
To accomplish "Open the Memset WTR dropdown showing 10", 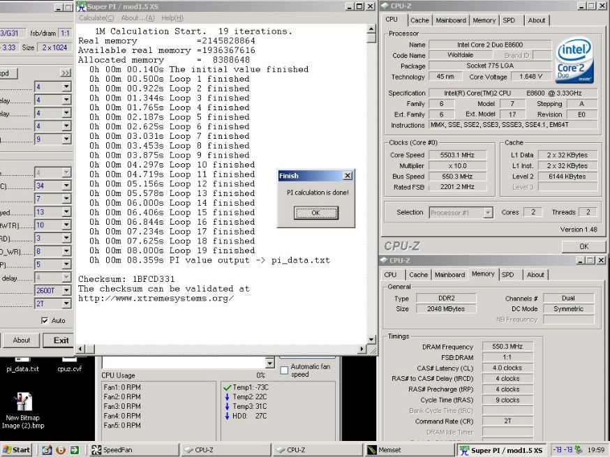I will (x=66, y=225).
